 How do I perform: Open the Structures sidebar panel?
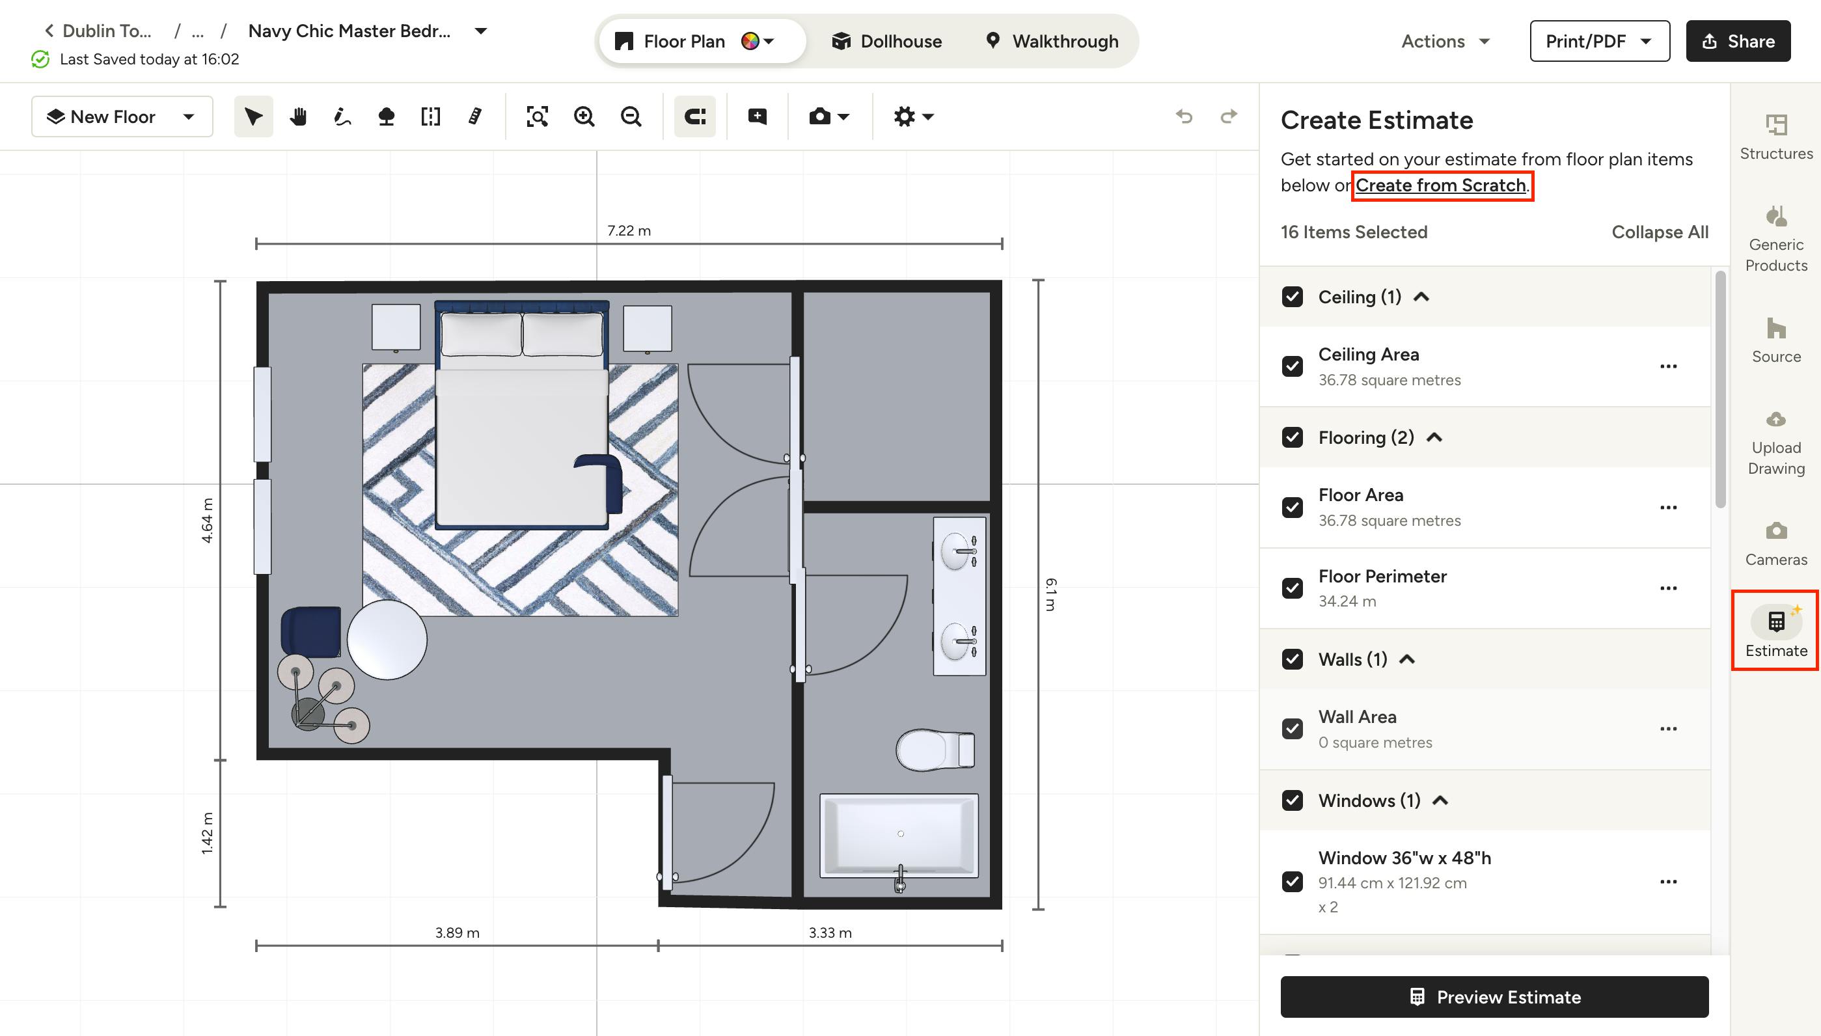point(1776,137)
